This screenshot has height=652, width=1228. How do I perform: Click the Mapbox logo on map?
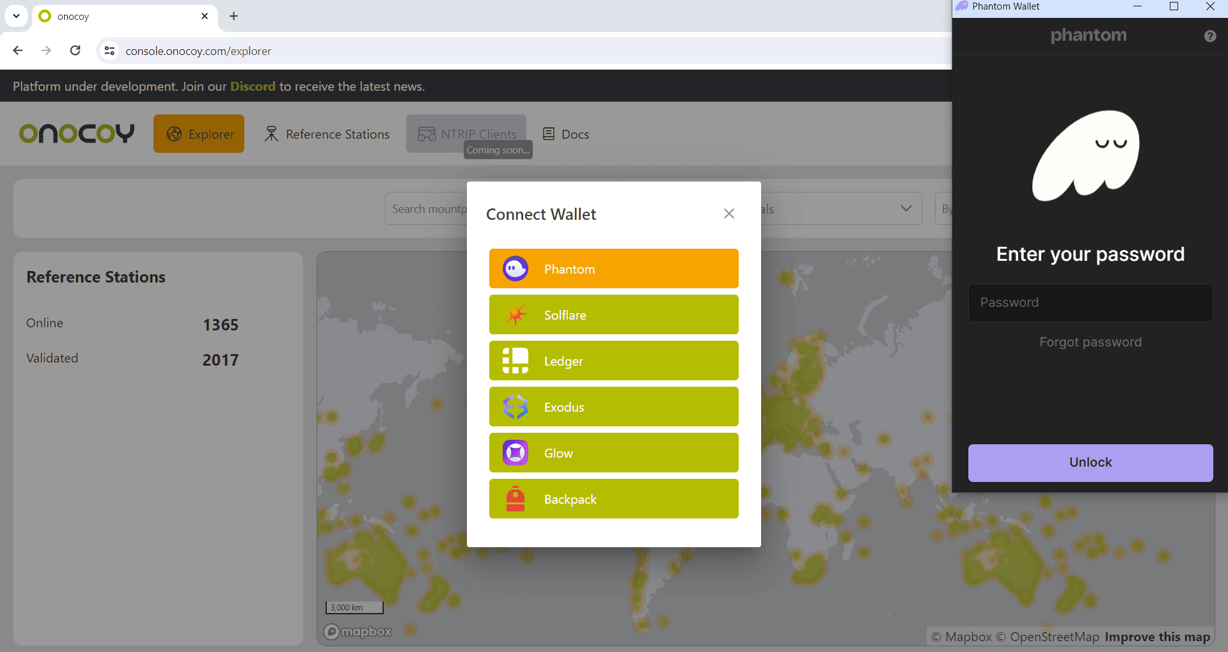click(x=358, y=632)
